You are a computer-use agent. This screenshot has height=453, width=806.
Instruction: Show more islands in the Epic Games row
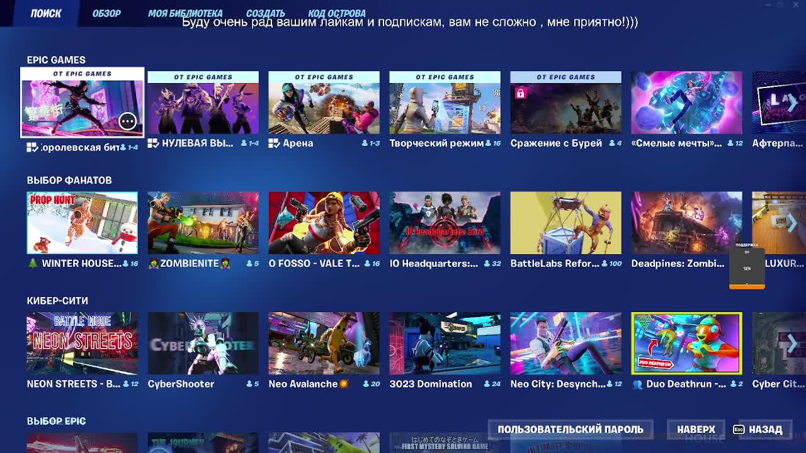tap(792, 103)
